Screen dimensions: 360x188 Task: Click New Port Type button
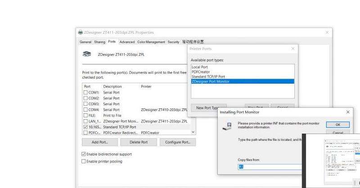[208, 107]
